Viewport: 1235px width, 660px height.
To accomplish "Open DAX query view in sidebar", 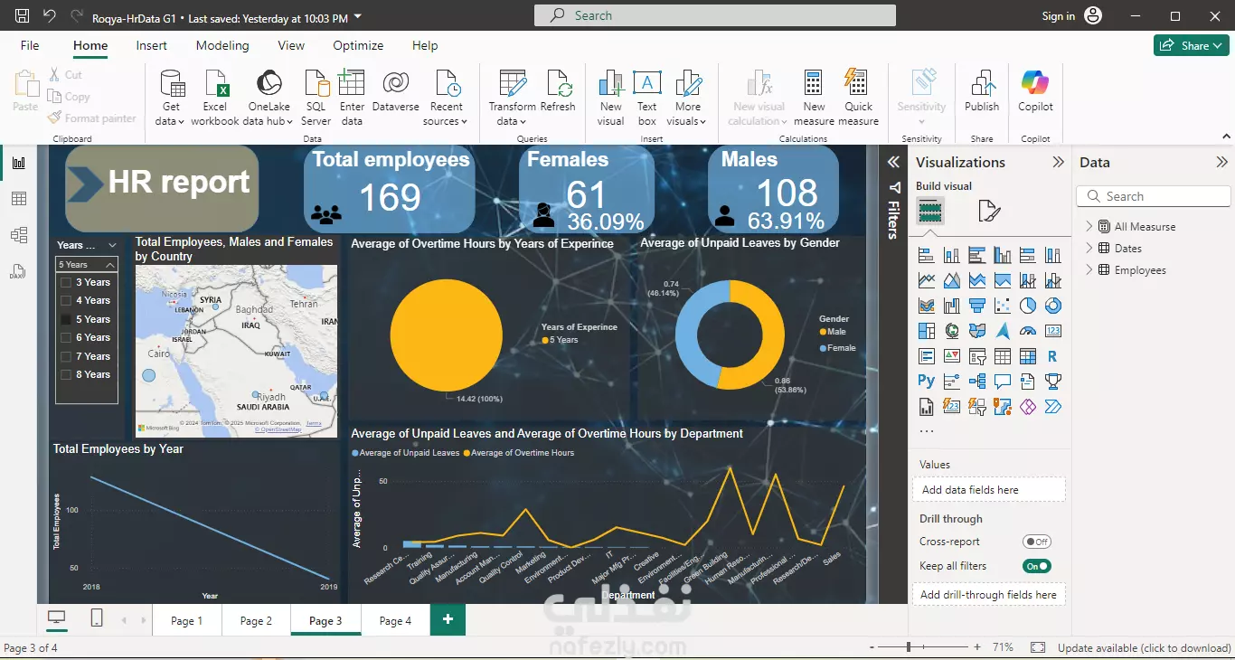I will pos(18,271).
